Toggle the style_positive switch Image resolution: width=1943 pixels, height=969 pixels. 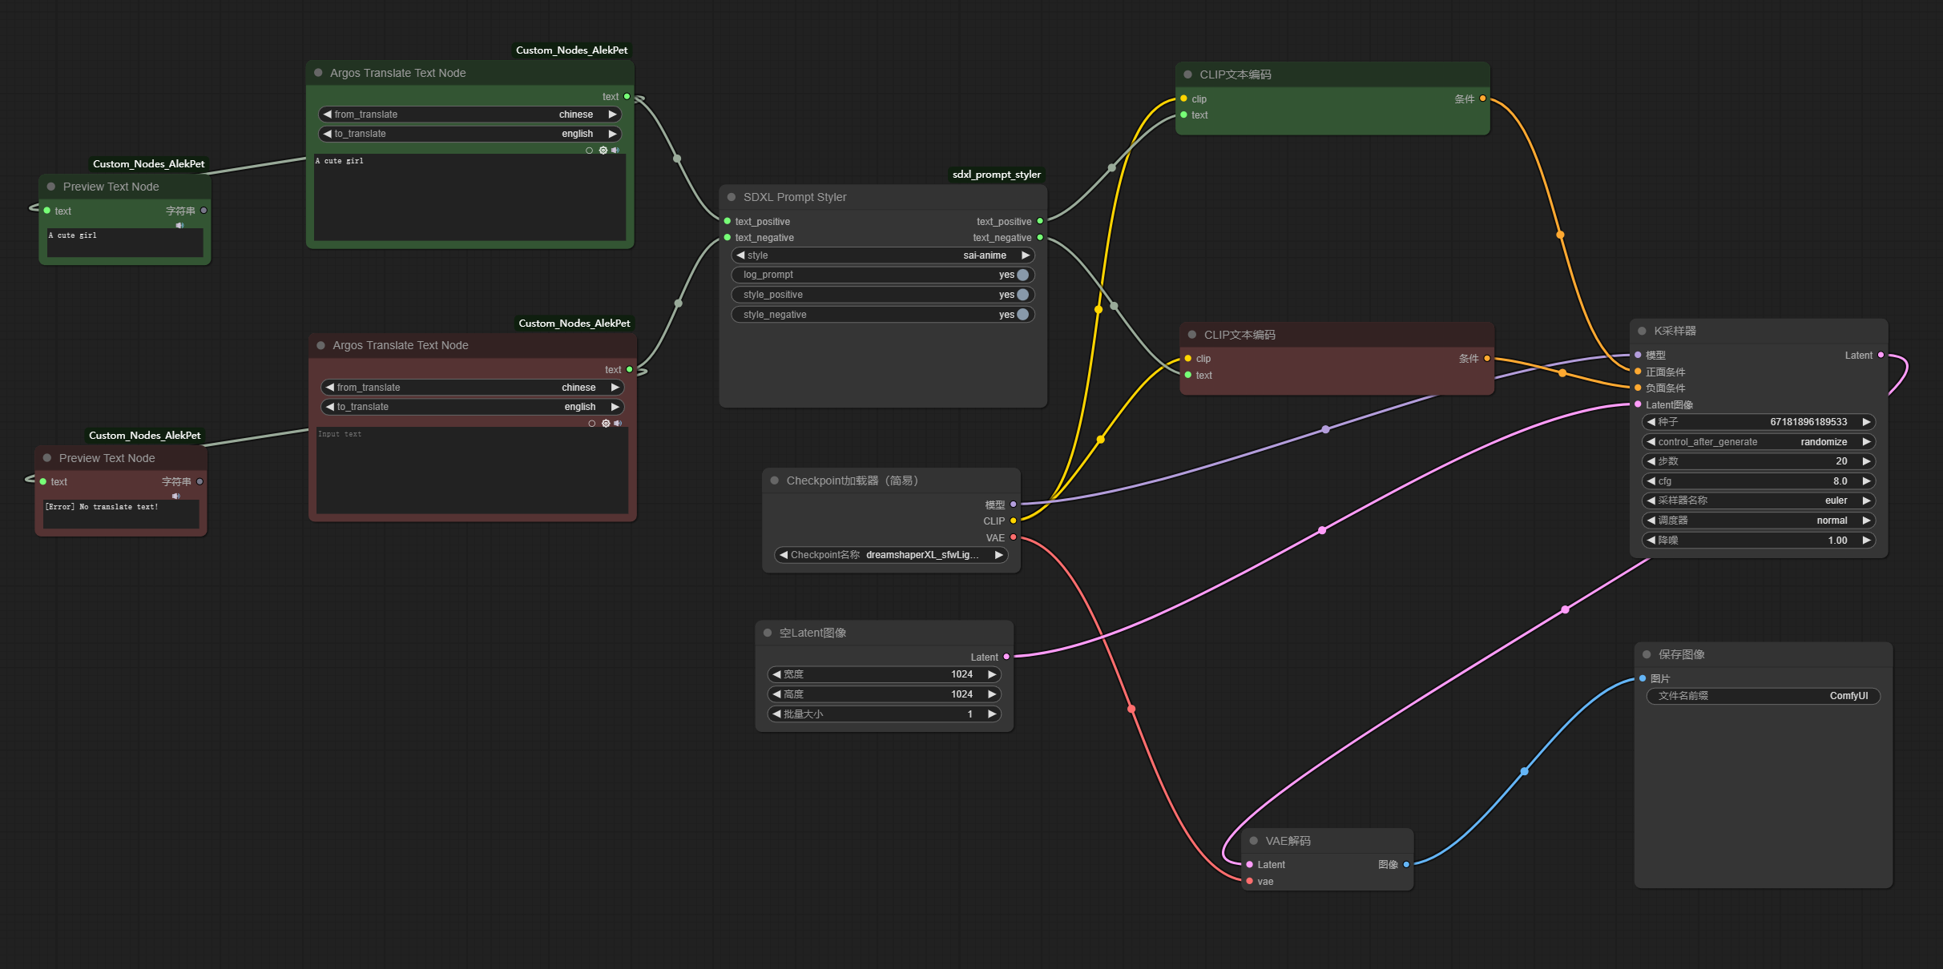(1022, 295)
